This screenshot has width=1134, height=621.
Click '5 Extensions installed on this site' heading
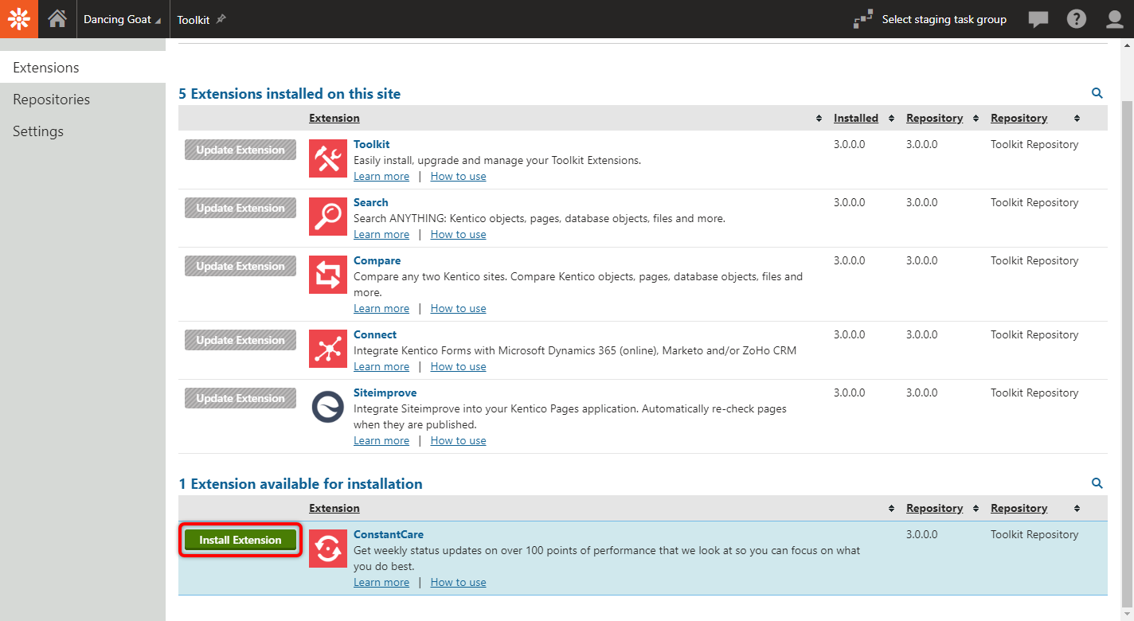tap(290, 94)
